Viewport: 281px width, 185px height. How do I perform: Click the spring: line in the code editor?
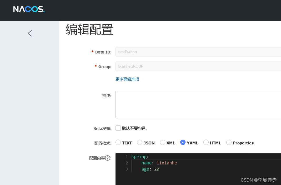[139, 157]
